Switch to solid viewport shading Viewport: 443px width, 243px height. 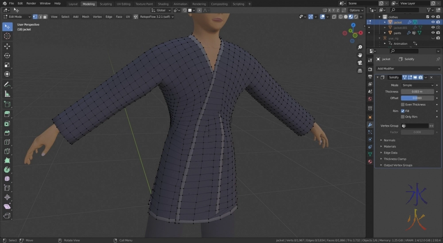pos(346,17)
